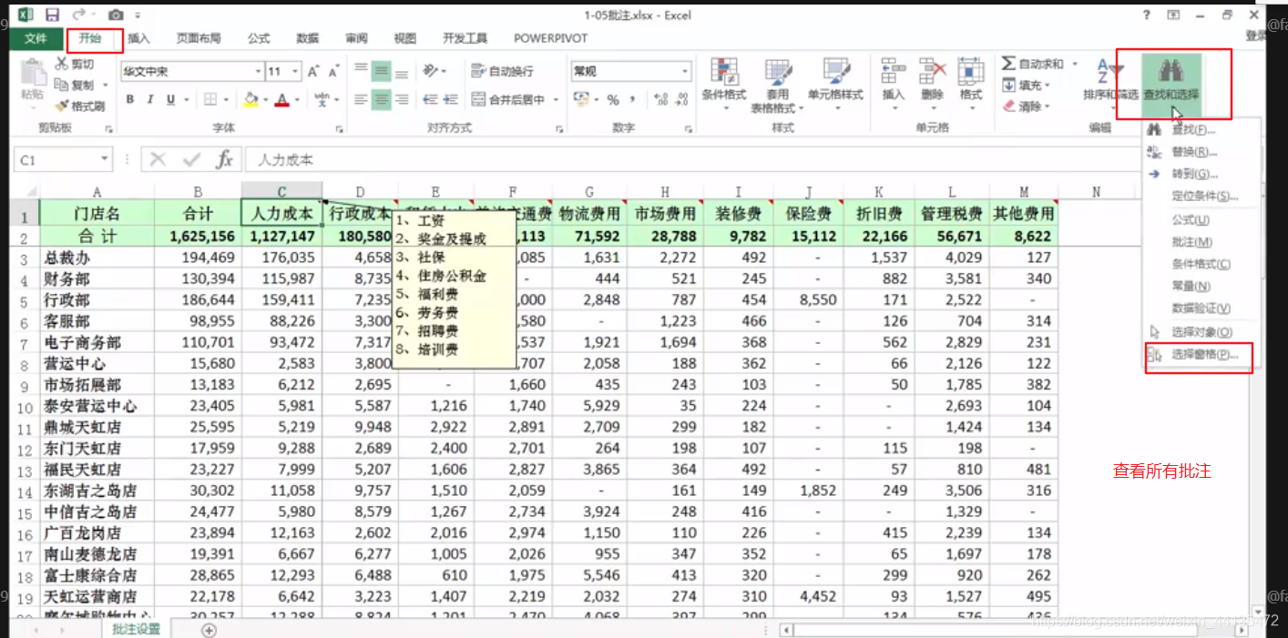Viewport: 1288px width, 638px height.
Task: Click the camera icon in quick access toolbar
Action: (116, 15)
